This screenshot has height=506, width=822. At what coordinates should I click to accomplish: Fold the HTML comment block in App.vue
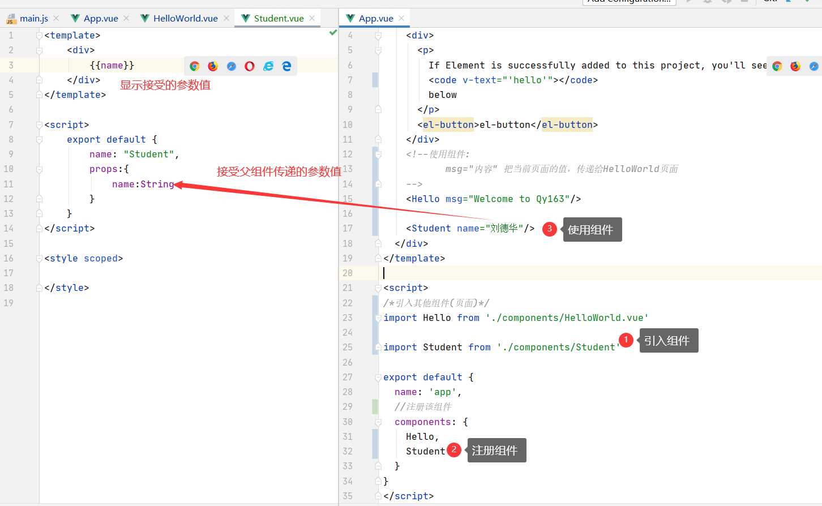[378, 154]
